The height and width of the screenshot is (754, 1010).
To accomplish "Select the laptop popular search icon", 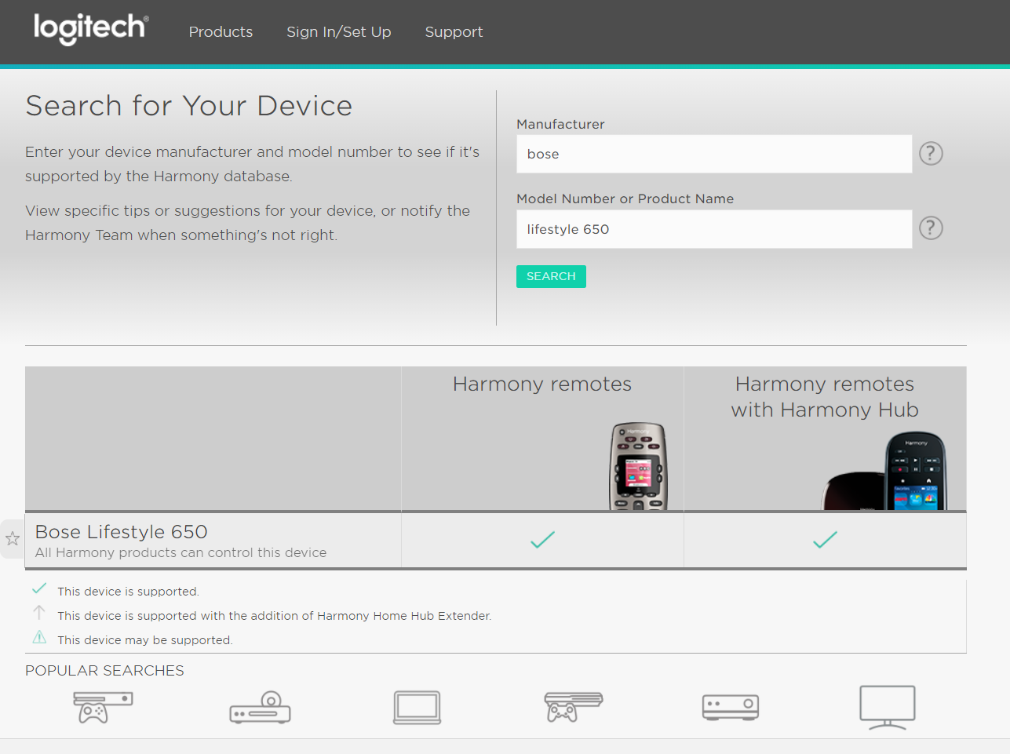I will pos(417,708).
